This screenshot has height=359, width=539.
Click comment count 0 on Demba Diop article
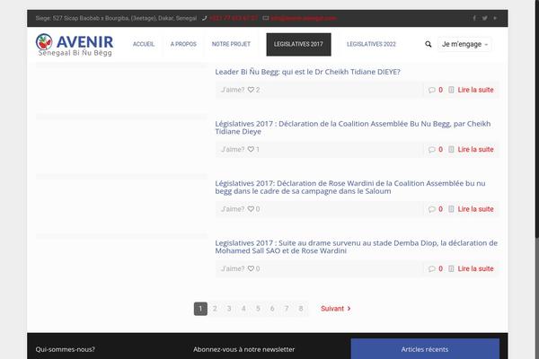point(441,268)
